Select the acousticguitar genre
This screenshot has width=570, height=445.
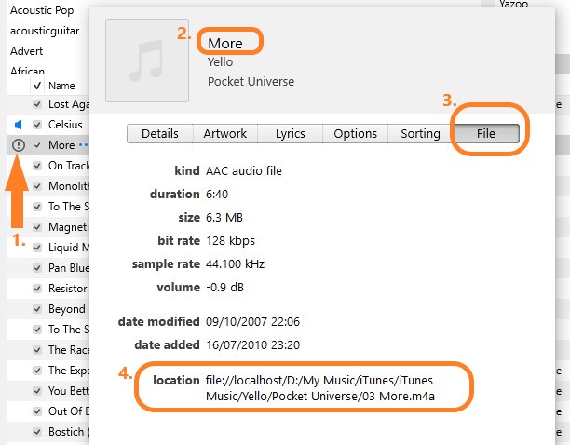[x=45, y=31]
